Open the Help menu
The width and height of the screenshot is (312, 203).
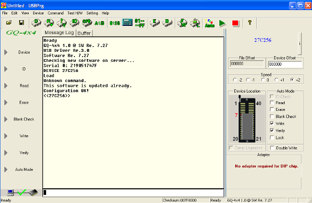(x=106, y=13)
